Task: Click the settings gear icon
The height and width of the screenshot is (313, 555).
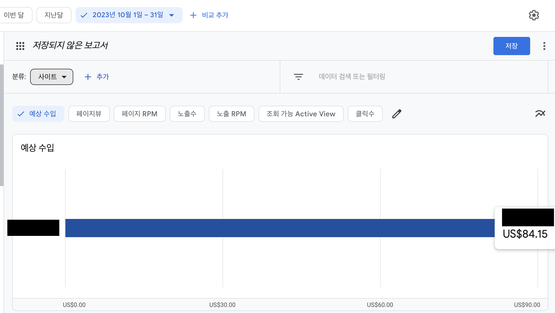Action: pos(534,15)
